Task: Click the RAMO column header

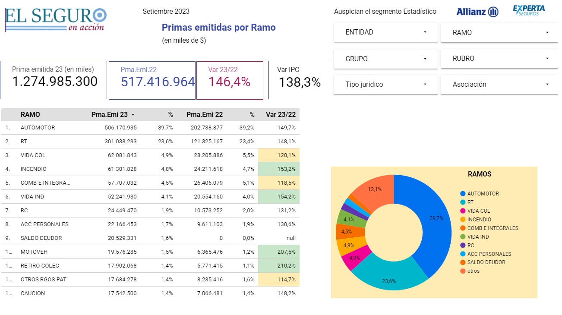Action: [x=30, y=115]
